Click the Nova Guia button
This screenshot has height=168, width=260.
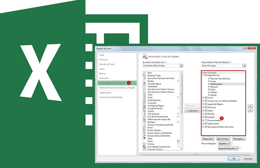(x=208, y=139)
